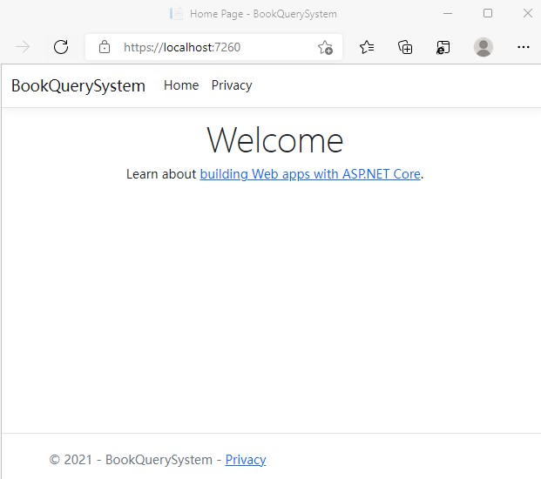Close the browser window
The width and height of the screenshot is (541, 479).
tap(528, 13)
